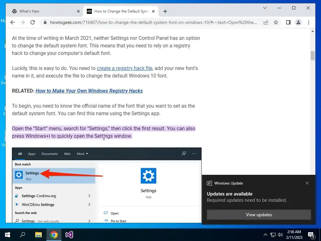
Task: Open 'How to Make Your Own Windows Registry Hacks' link
Action: click(x=89, y=91)
